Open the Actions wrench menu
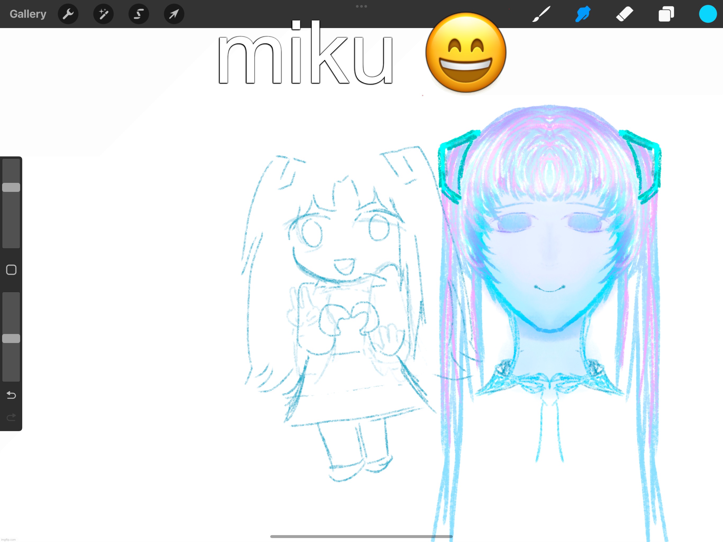Image resolution: width=723 pixels, height=542 pixels. click(68, 14)
